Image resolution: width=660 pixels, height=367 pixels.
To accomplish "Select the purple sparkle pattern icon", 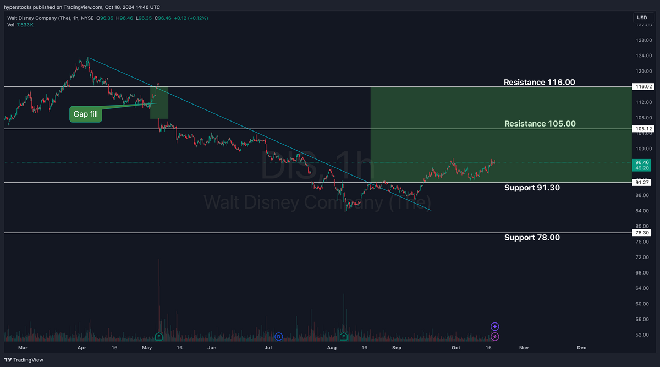I will pos(494,326).
